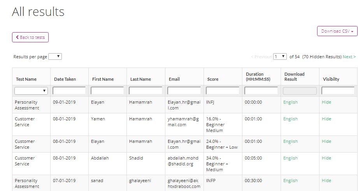
Task: Download English result for sanad ghalayeeni
Action: point(290,181)
